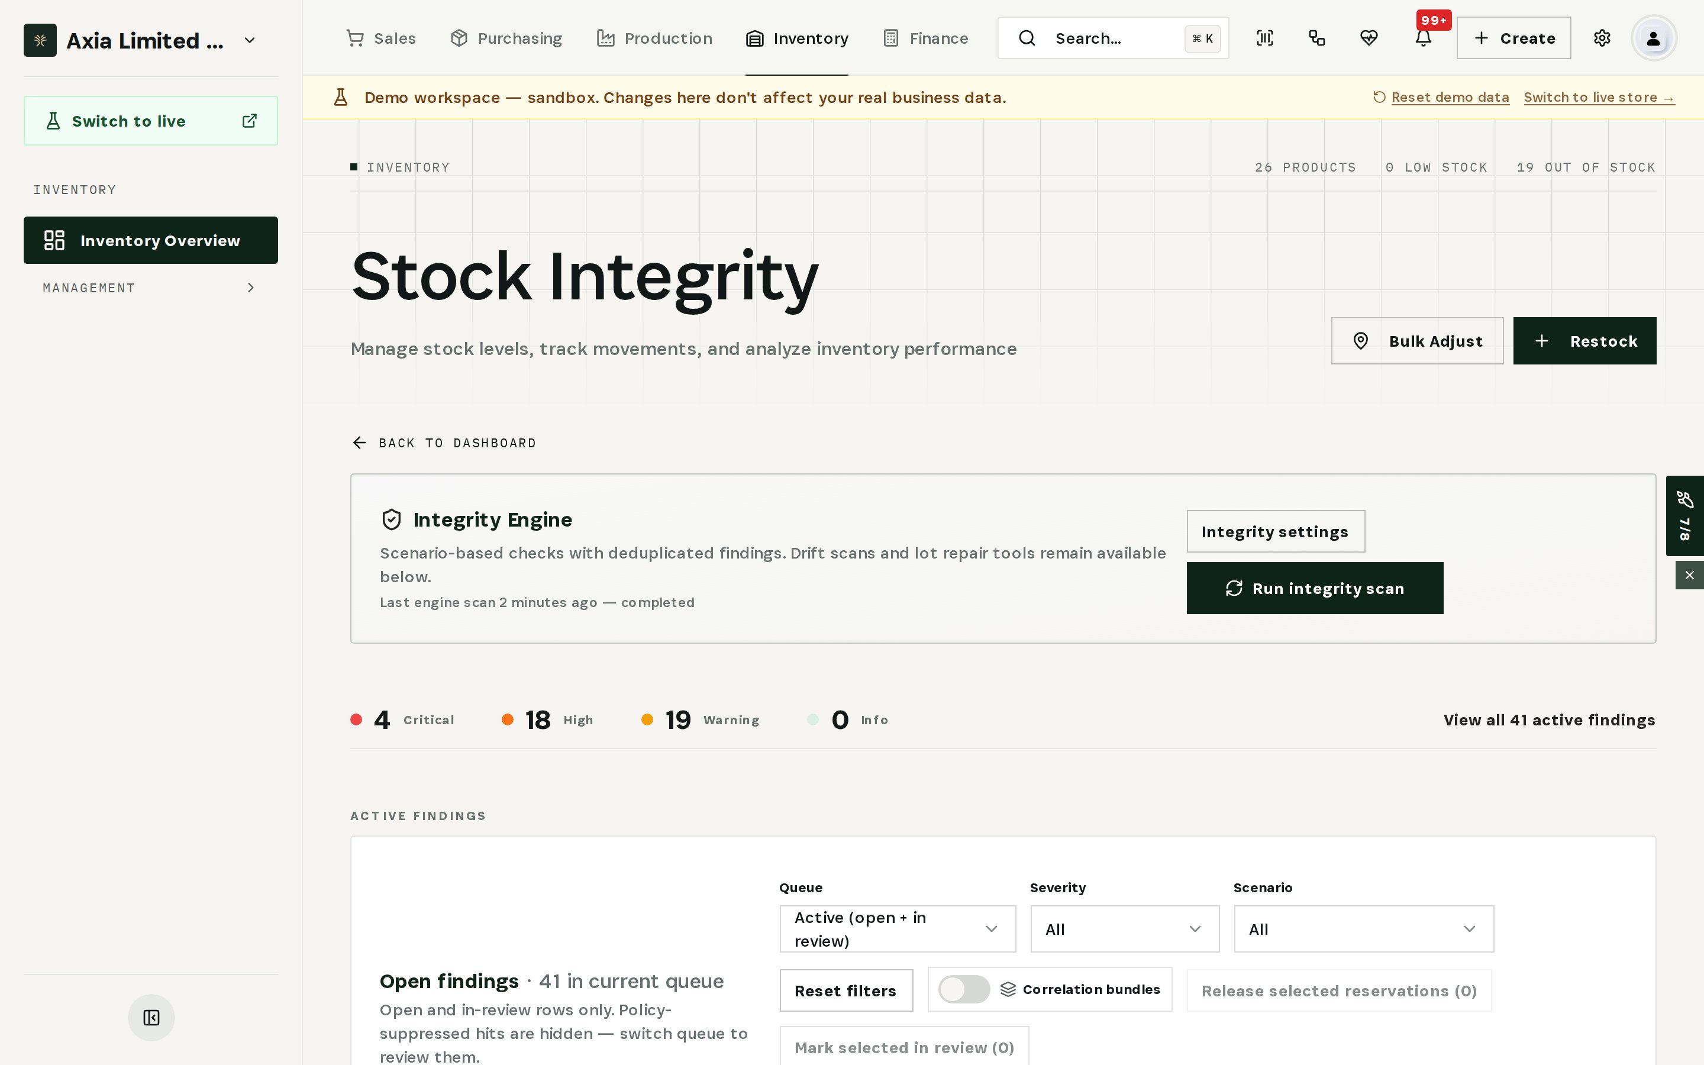
Task: Click the flask icon in demo banner
Action: (341, 97)
